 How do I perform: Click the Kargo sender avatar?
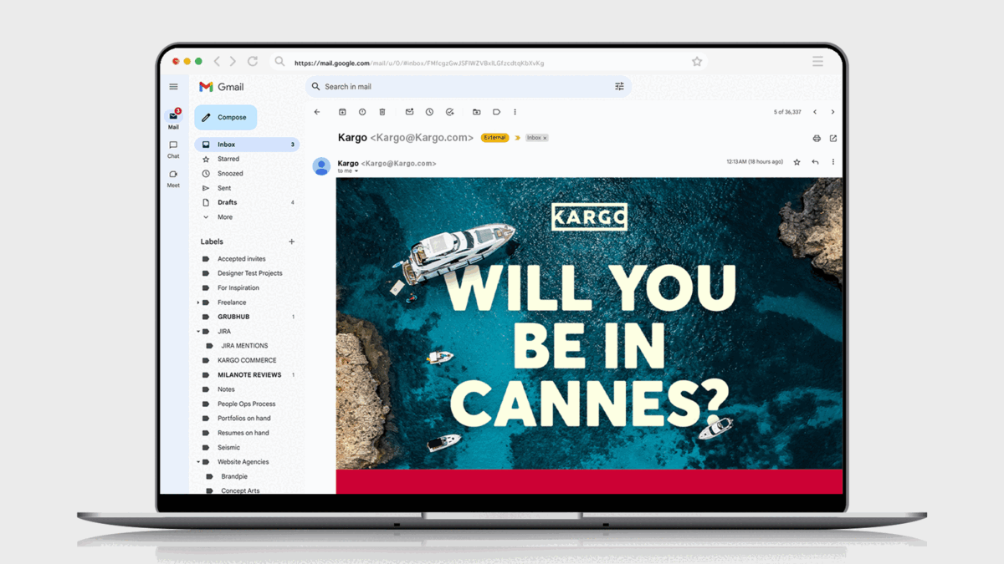(x=321, y=166)
